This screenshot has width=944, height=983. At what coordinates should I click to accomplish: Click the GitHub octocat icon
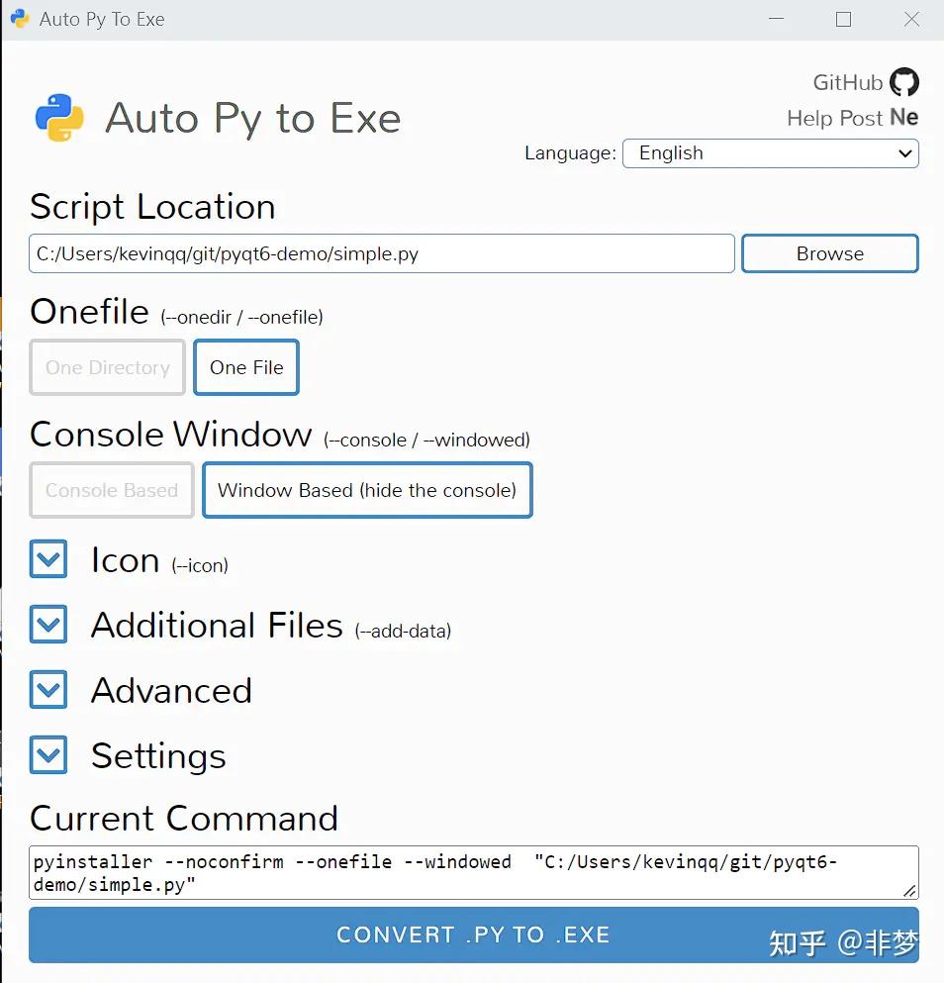coord(903,83)
